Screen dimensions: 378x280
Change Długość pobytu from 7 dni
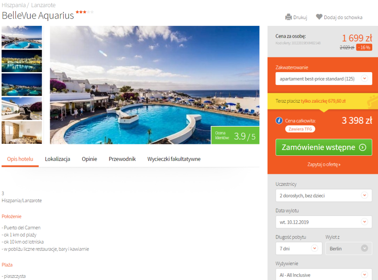[x=299, y=248]
